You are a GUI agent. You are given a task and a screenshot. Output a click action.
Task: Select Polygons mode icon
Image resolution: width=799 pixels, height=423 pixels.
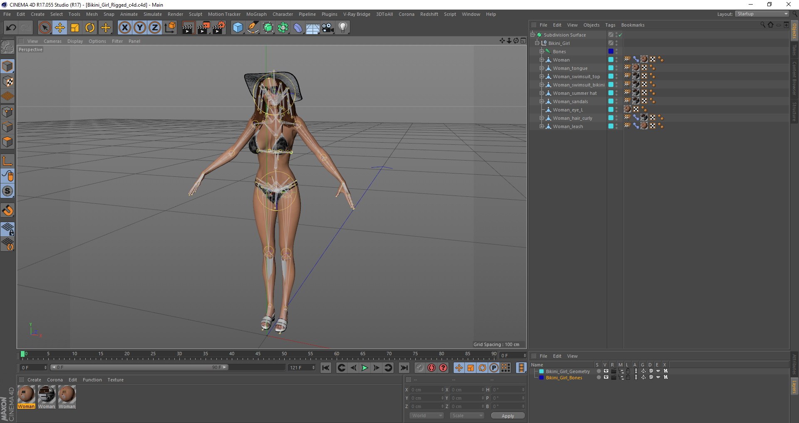(7, 142)
